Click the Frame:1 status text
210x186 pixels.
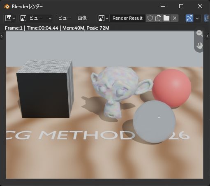click(x=14, y=28)
